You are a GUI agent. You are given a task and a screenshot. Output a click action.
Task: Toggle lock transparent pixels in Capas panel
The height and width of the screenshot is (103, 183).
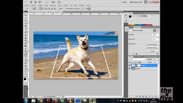pyautogui.click(x=134, y=62)
